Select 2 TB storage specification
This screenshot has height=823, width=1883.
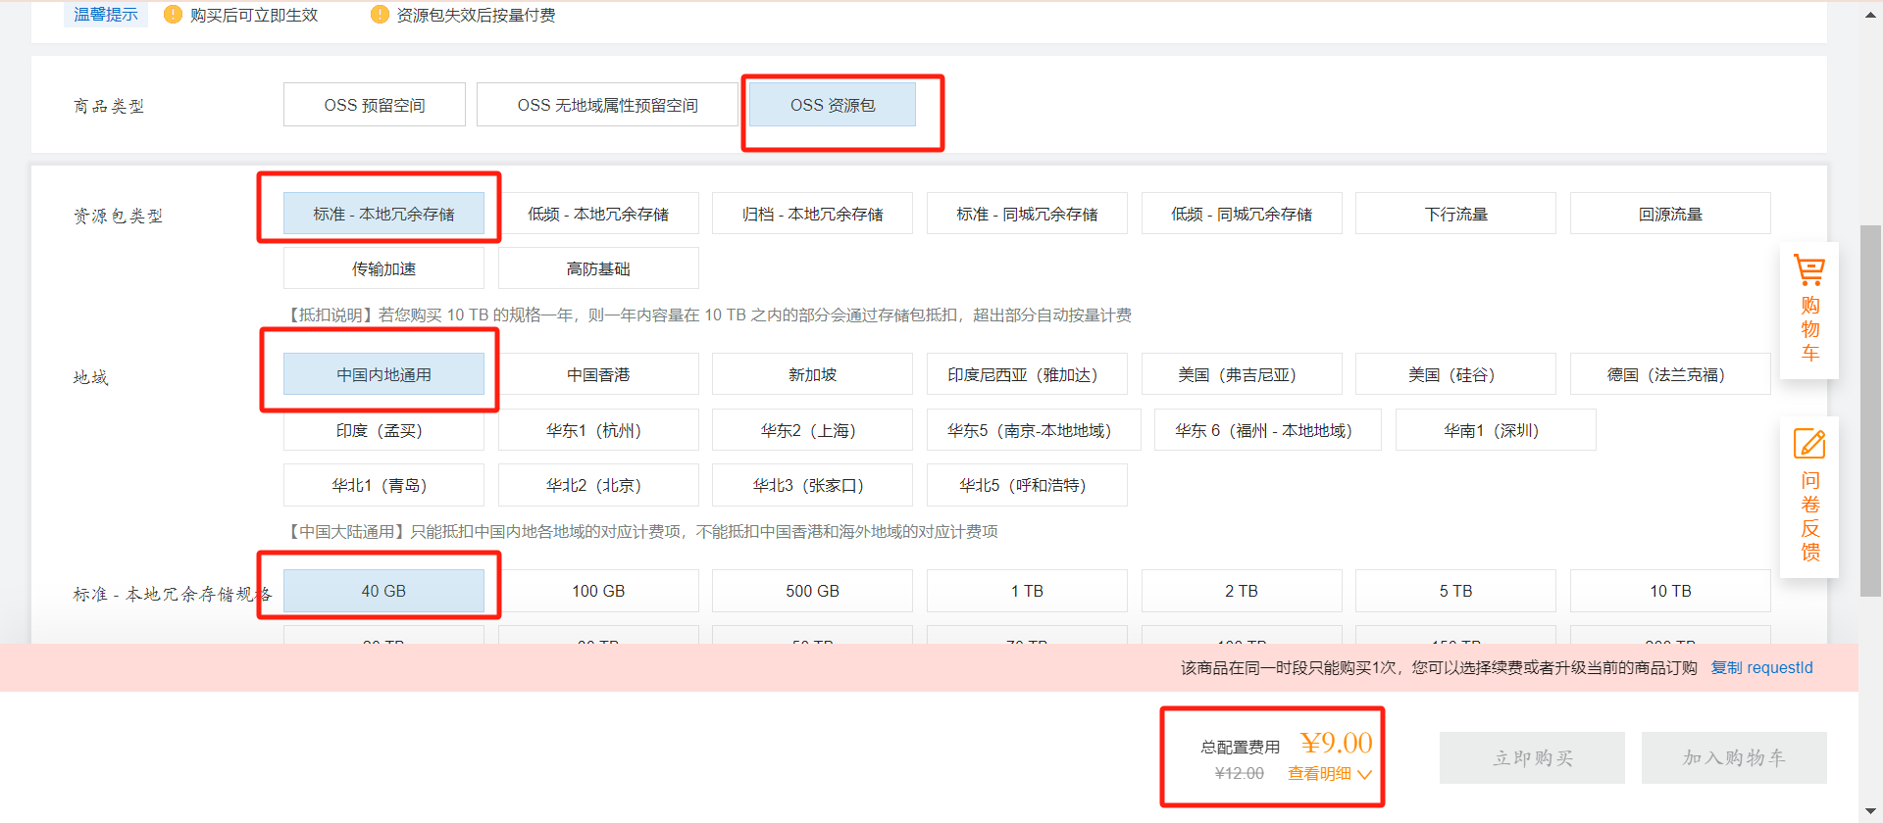click(1242, 591)
